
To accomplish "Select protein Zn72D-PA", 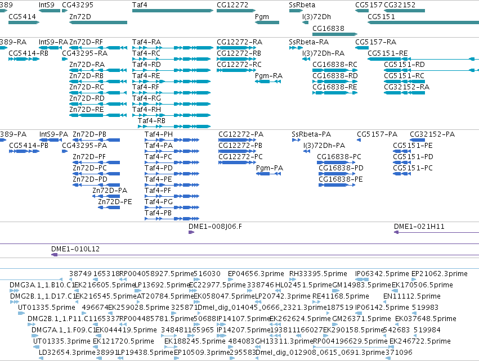I will click(x=106, y=196).
